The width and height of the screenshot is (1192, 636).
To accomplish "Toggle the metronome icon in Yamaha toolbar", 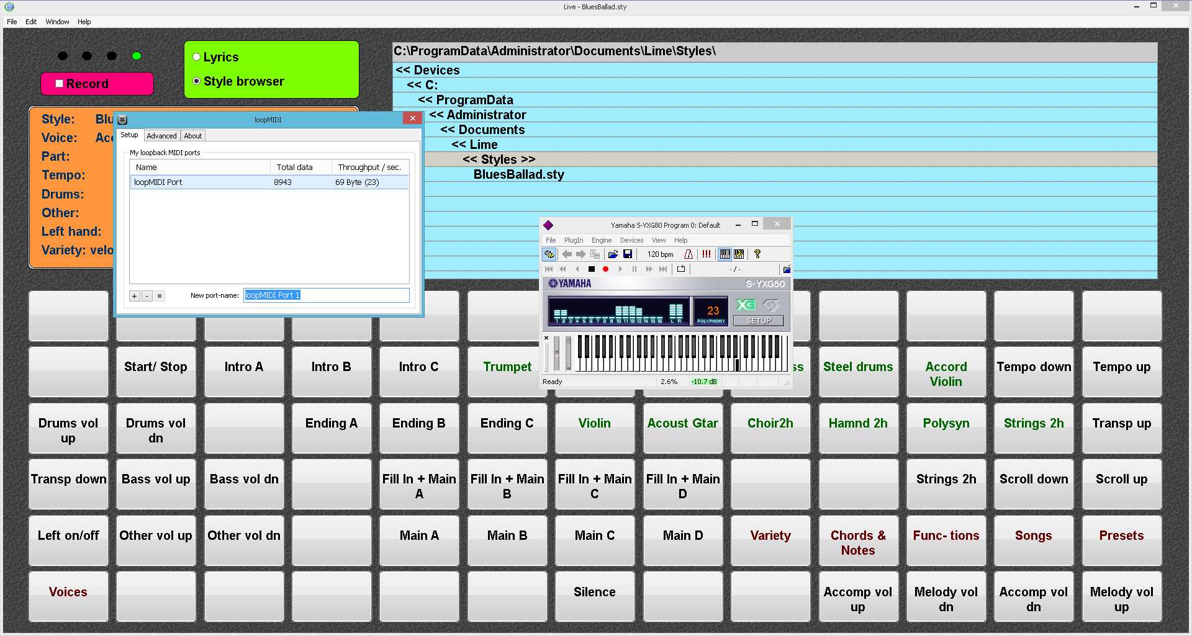I will 689,254.
